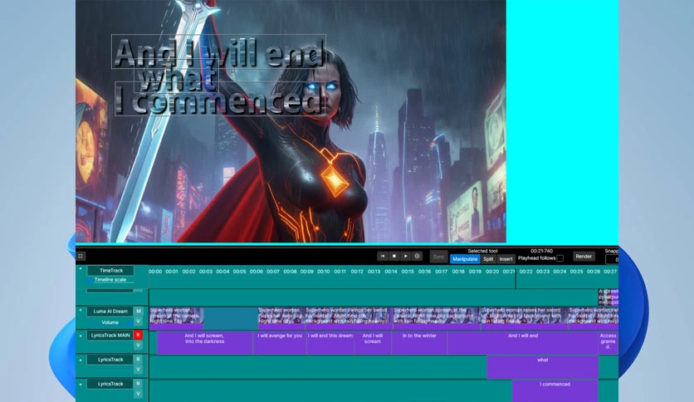This screenshot has width=694, height=402.
Task: Click the 00:25 mark on the time ruler
Action: point(576,272)
